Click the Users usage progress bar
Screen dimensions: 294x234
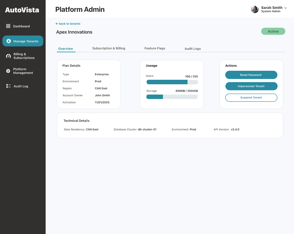click(x=172, y=82)
